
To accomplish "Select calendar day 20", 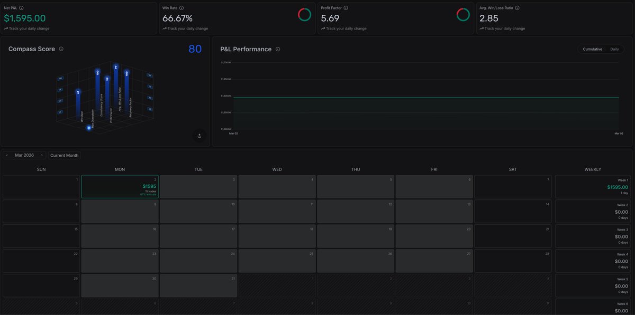I will [x=434, y=236].
